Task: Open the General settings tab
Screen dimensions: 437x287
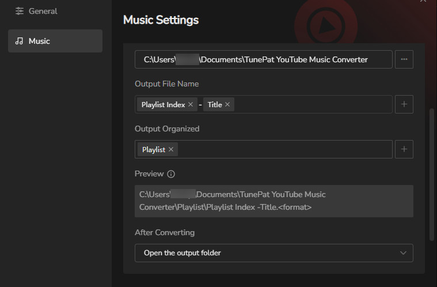Action: [x=55, y=11]
